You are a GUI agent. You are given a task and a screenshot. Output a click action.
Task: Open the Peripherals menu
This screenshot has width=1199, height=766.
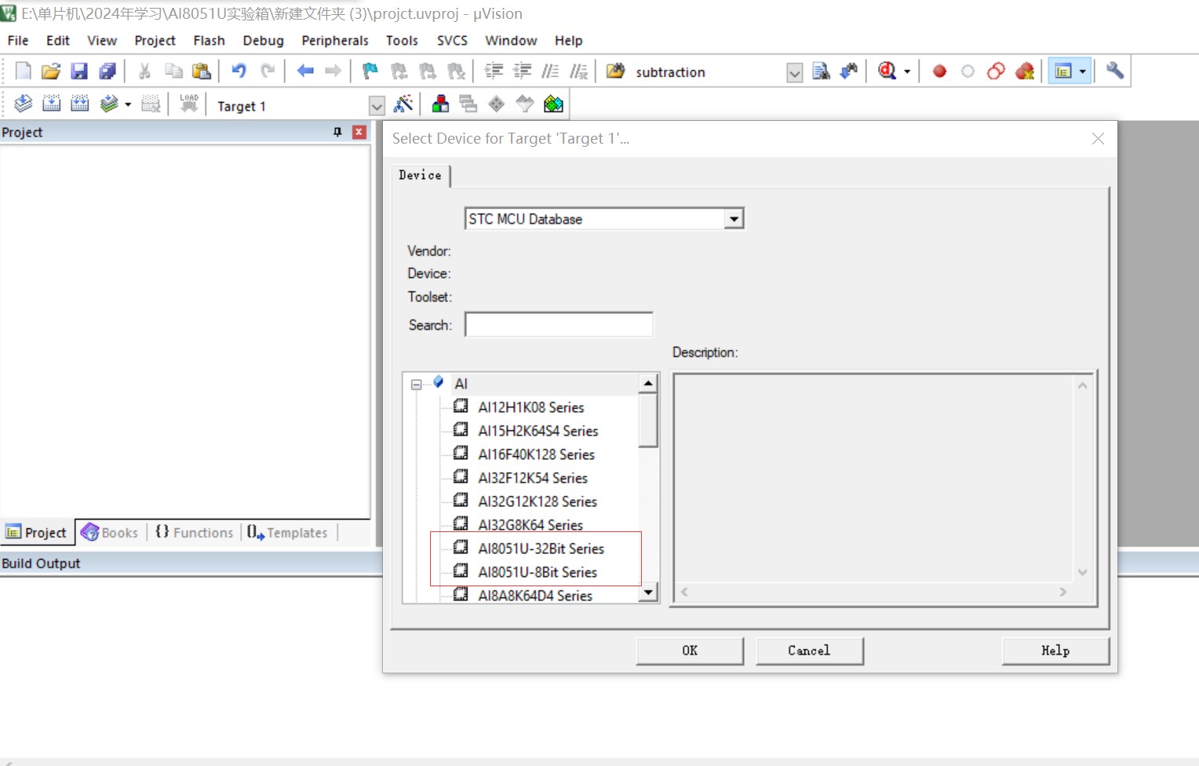[335, 40]
